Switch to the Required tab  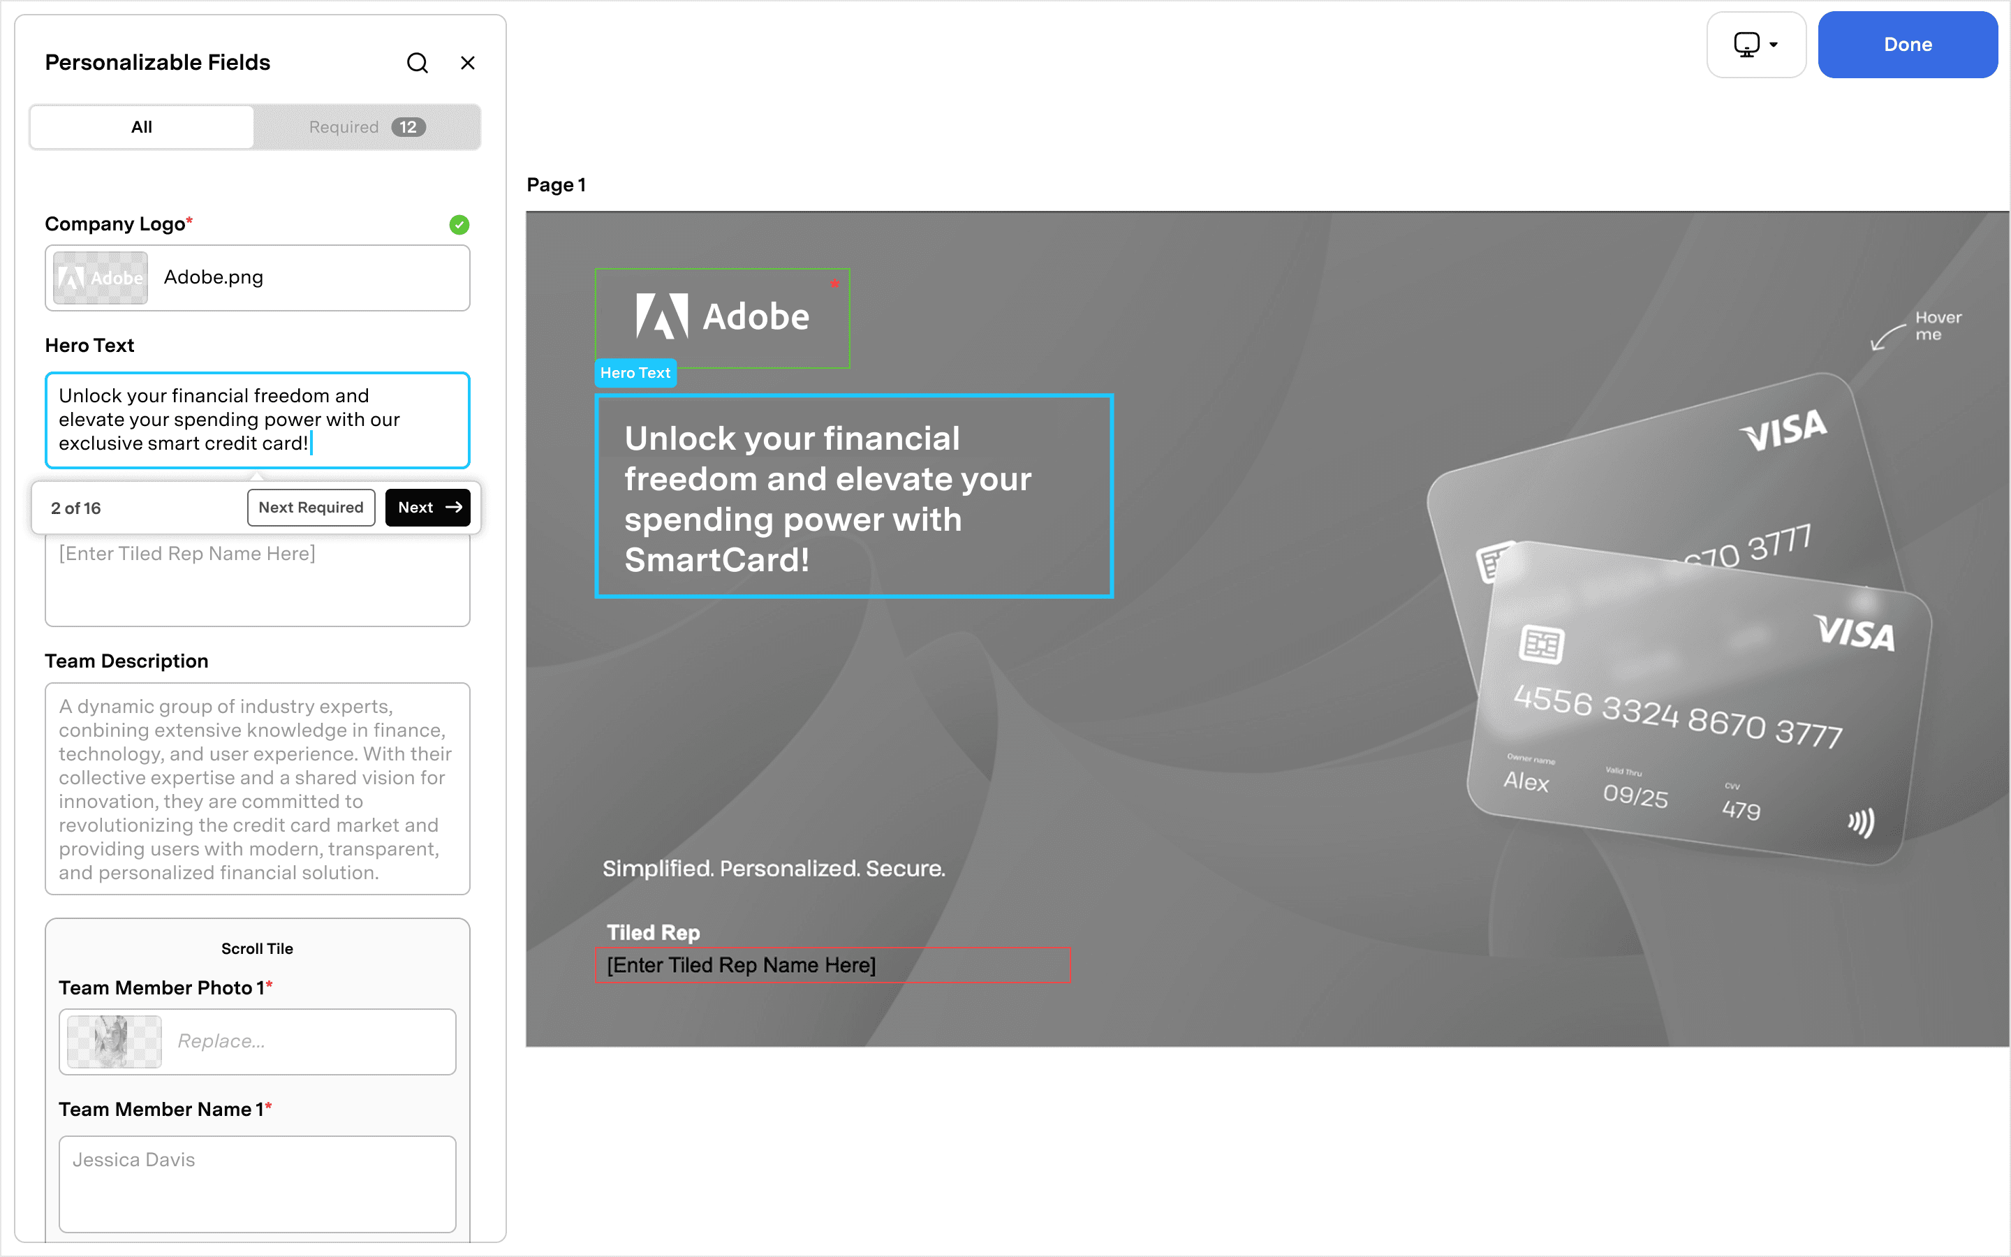coord(367,127)
